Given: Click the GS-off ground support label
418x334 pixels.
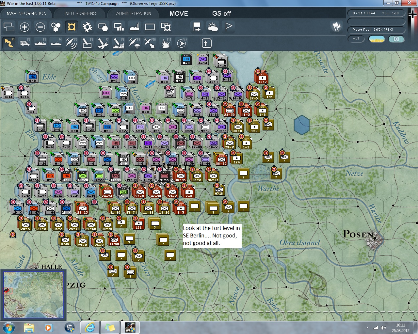Looking at the screenshot, I should (221, 13).
